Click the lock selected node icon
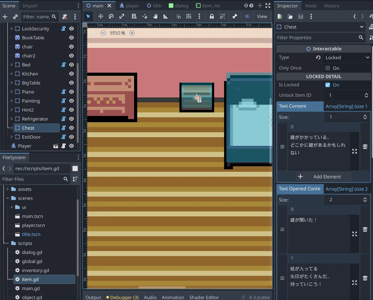 click(212, 16)
